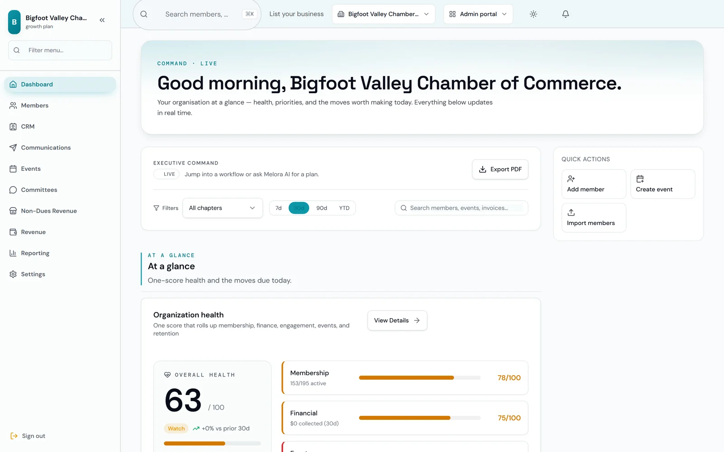Image resolution: width=724 pixels, height=452 pixels.
Task: Click the Non-Dues Revenue store icon
Action: (13, 211)
